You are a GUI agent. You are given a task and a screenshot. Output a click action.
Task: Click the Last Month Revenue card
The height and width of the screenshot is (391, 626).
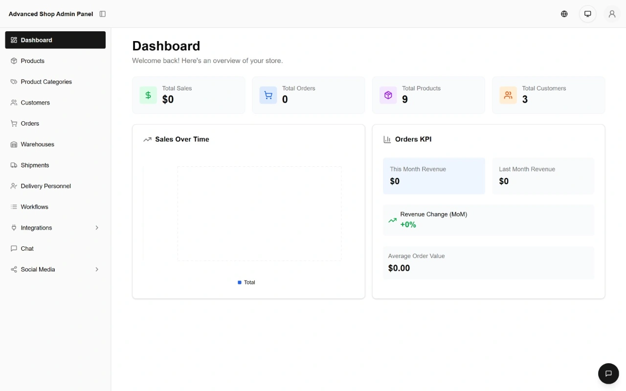click(543, 176)
